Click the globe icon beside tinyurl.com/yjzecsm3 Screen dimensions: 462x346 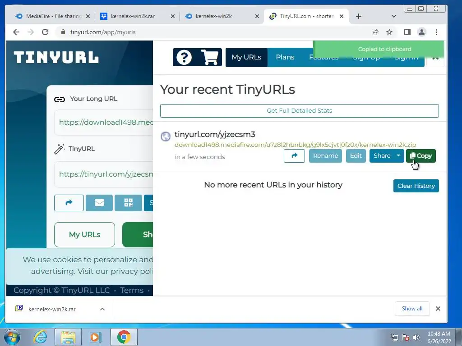pyautogui.click(x=166, y=136)
